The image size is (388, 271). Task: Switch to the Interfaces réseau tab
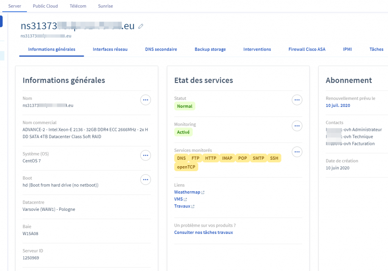coord(110,49)
